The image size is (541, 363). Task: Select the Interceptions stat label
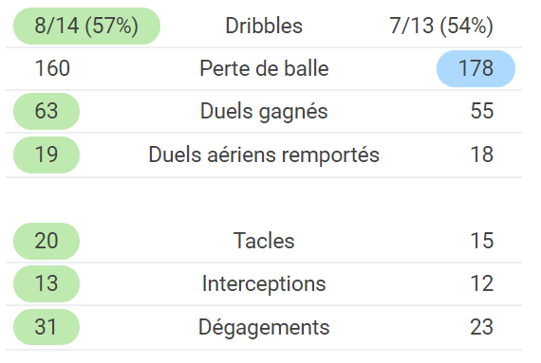(264, 283)
